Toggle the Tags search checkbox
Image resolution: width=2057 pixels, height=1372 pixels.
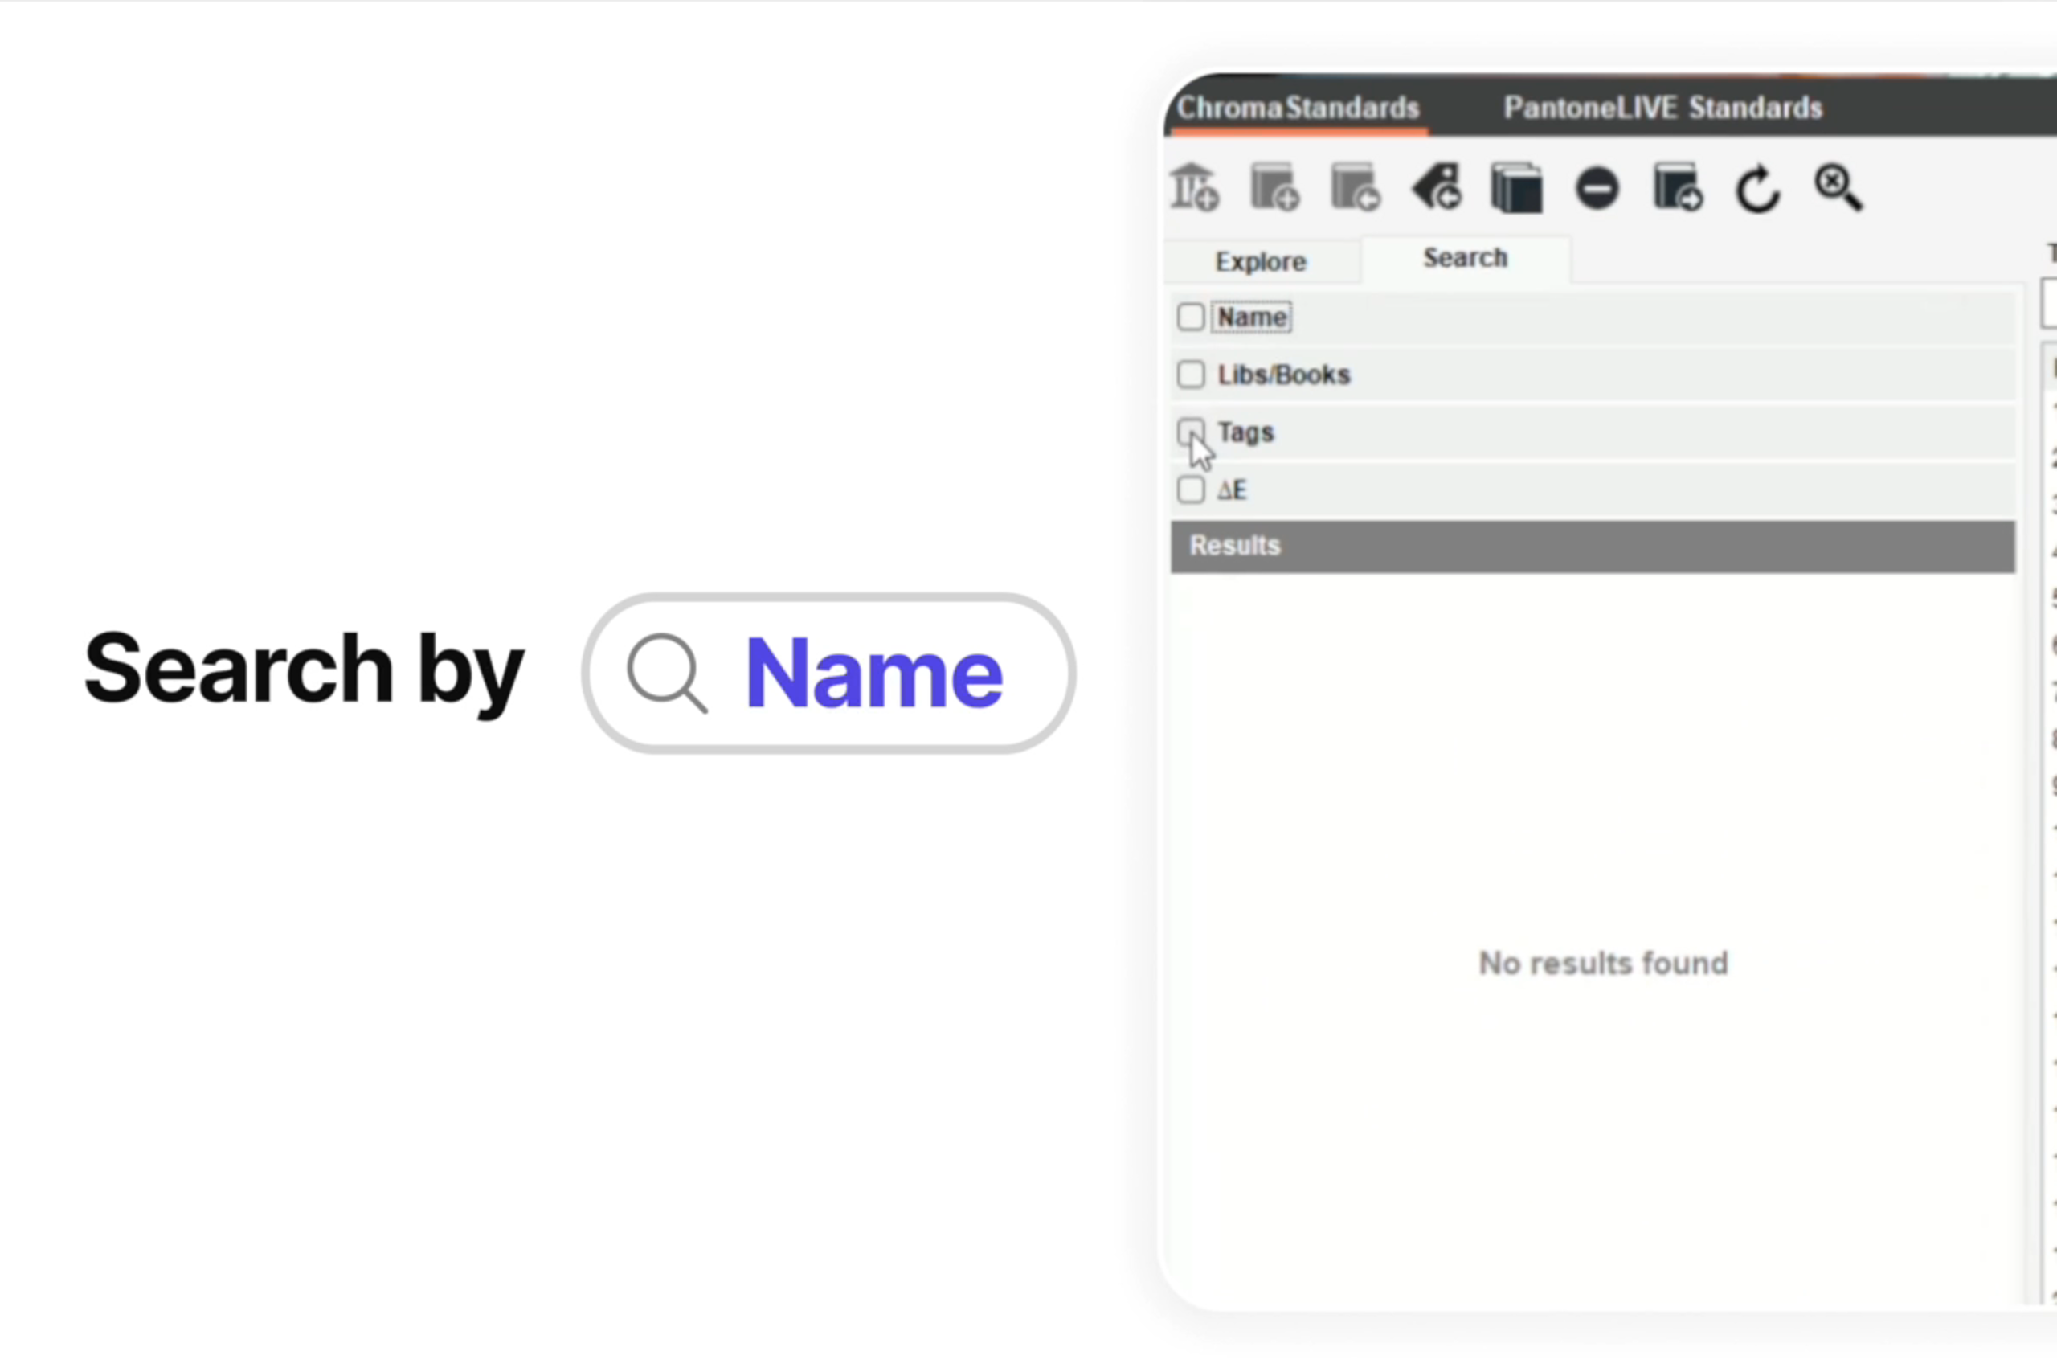click(1190, 432)
